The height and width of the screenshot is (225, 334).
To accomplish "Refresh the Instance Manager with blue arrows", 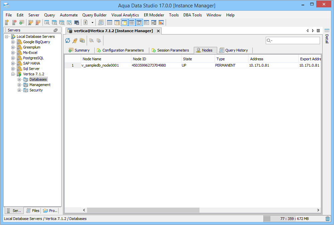I will [68, 41].
